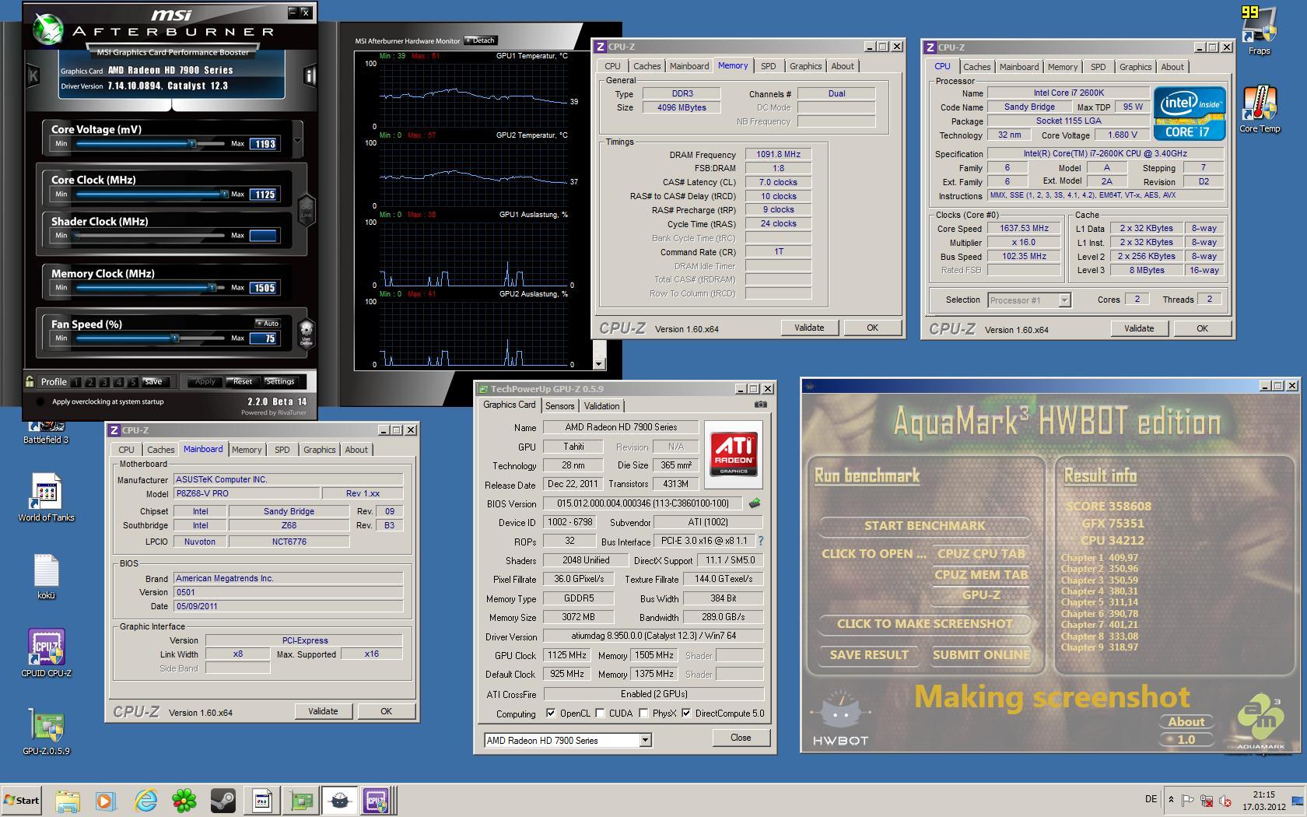Open the Validation tab in GPU-Z
This screenshot has height=817, width=1307.
tap(601, 406)
